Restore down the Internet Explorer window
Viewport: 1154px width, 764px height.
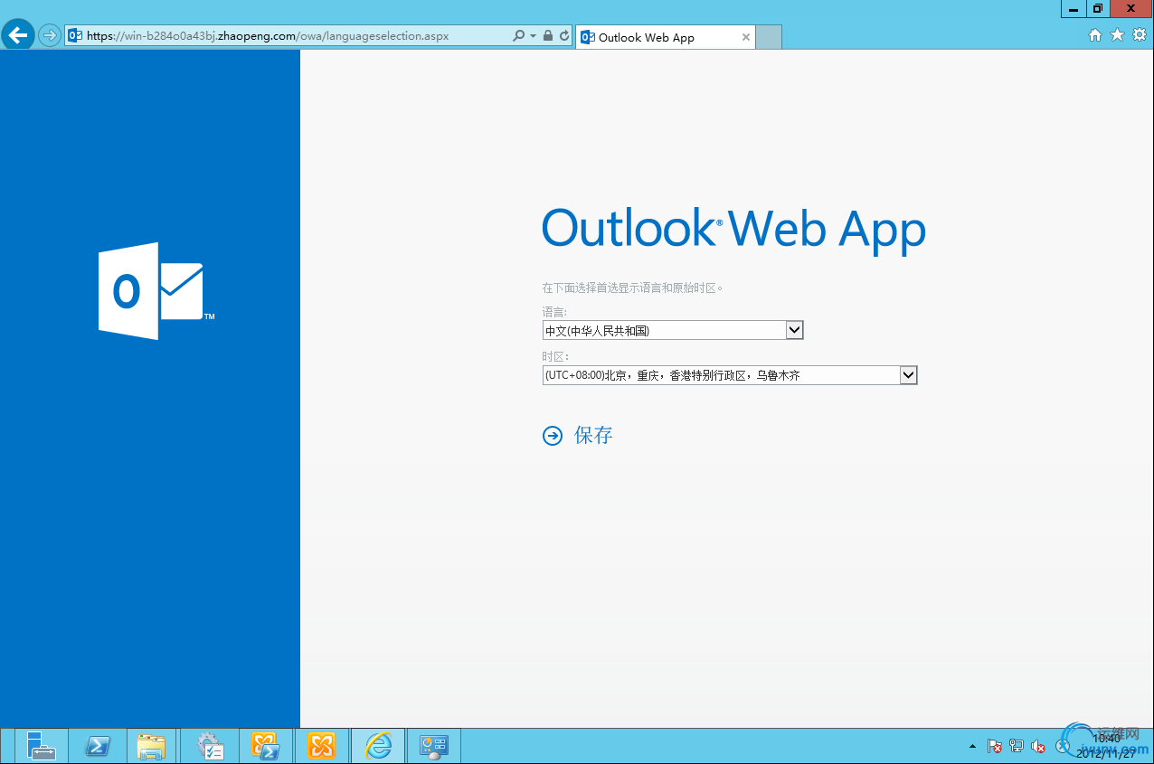pos(1097,8)
